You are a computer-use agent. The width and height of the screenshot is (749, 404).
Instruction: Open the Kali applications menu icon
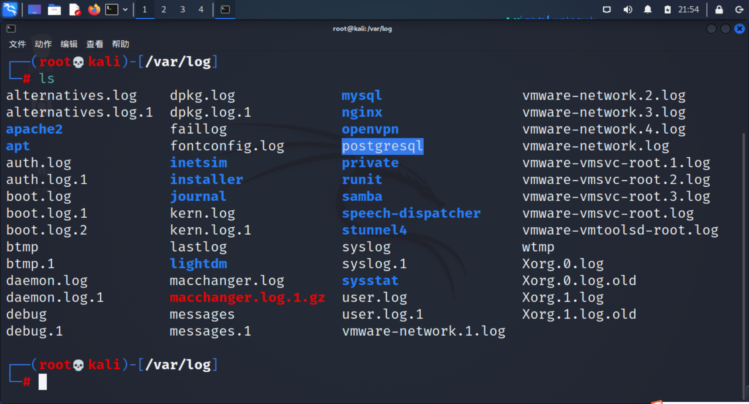[10, 9]
